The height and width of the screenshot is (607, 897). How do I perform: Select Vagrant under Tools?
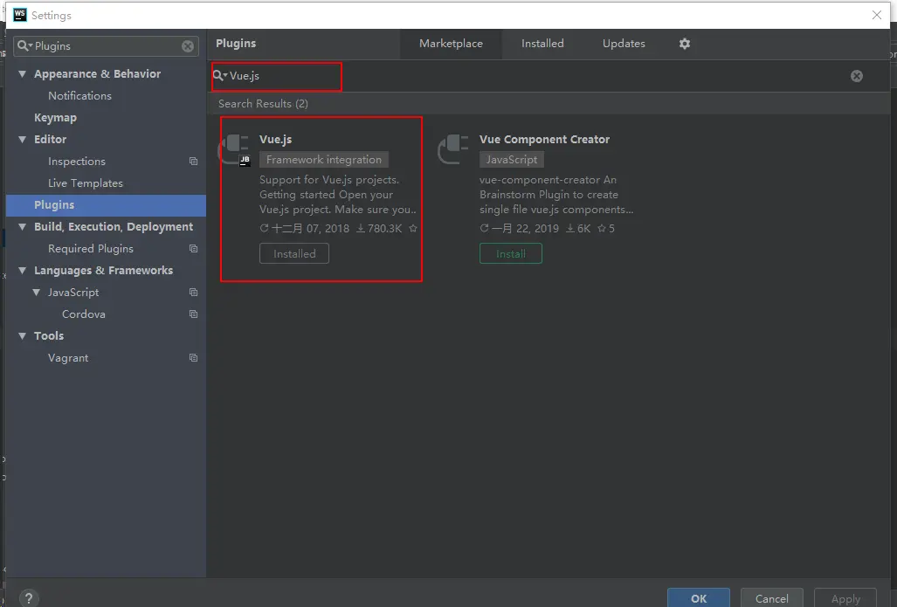[x=68, y=357]
